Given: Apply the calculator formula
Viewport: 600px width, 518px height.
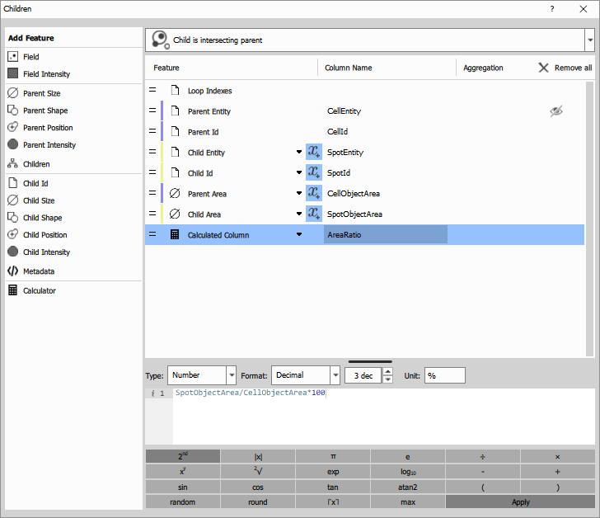Looking at the screenshot, I should 520,502.
